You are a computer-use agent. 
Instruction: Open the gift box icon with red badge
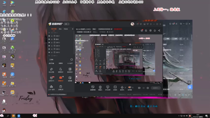point(142,30)
